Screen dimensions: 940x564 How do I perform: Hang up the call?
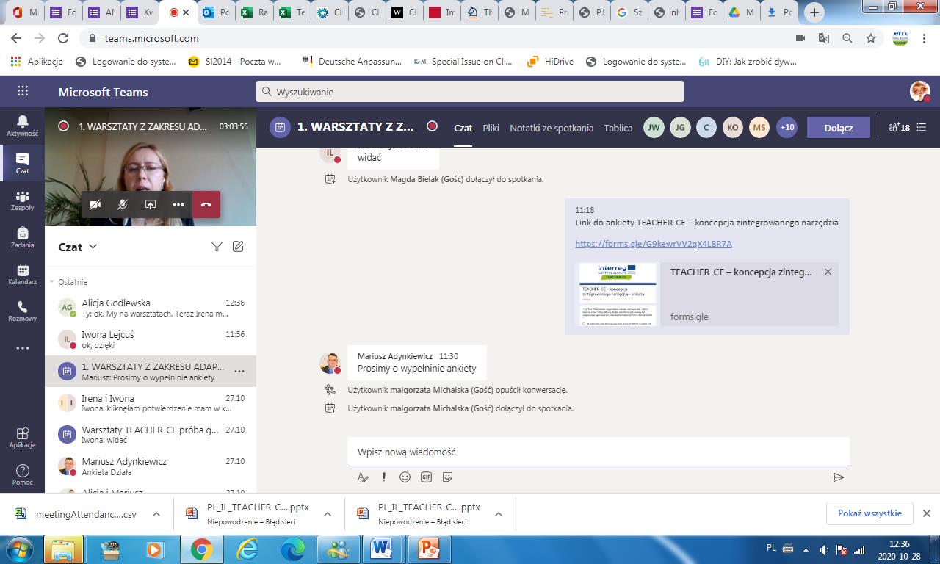coord(206,205)
